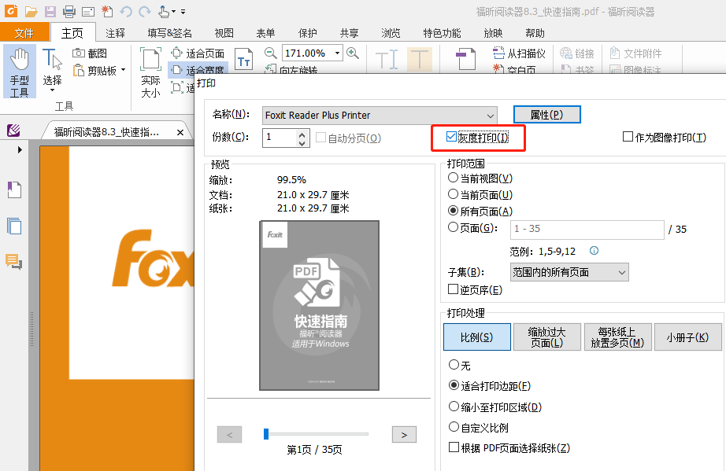726x471 pixels.
Task: Check choose paper by PDF page size
Action: coord(454,447)
